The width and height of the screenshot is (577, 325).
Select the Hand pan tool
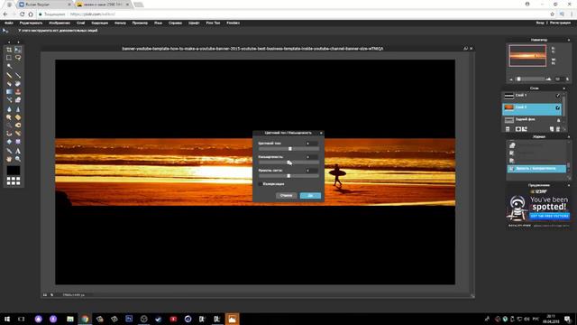click(9, 159)
